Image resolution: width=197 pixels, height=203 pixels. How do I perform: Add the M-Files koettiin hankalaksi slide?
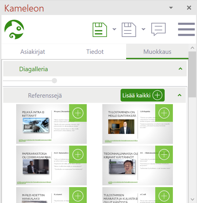point(78,195)
